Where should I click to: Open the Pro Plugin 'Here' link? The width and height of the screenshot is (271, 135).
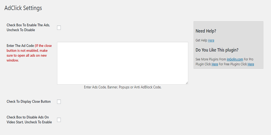pyautogui.click(x=215, y=64)
